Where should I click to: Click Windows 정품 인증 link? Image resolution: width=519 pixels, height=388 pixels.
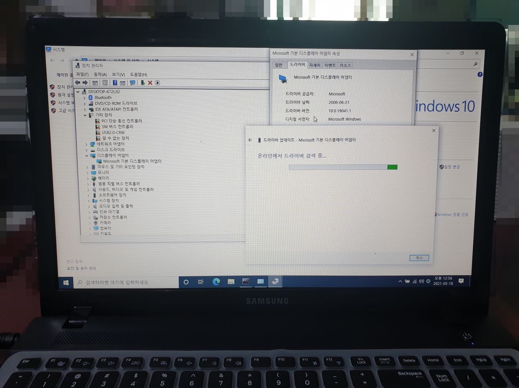tap(452, 214)
